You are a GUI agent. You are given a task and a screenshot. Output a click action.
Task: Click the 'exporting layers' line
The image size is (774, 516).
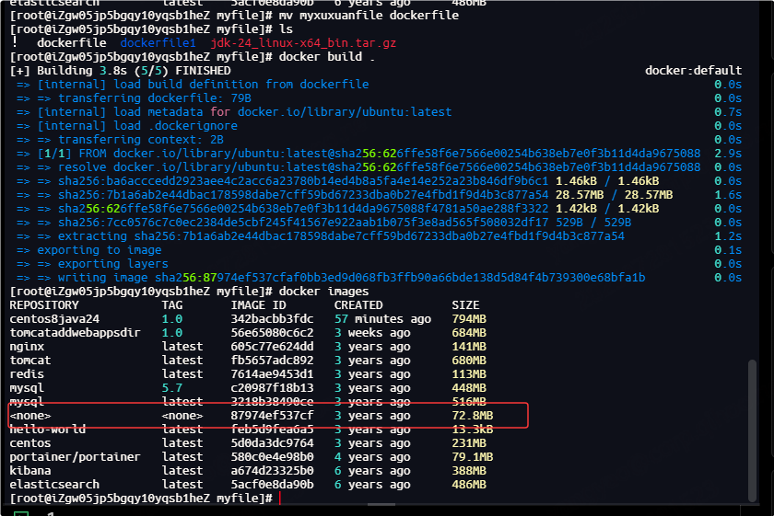113,264
